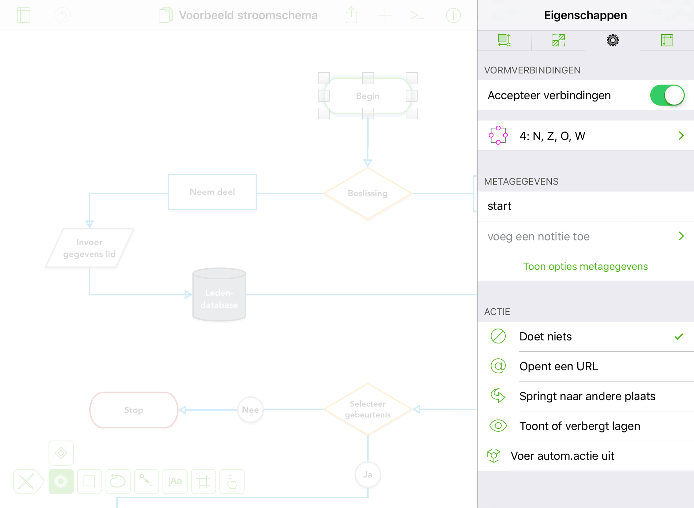Tap the undo arrow button
Viewport: 694px width, 508px height.
click(x=63, y=15)
